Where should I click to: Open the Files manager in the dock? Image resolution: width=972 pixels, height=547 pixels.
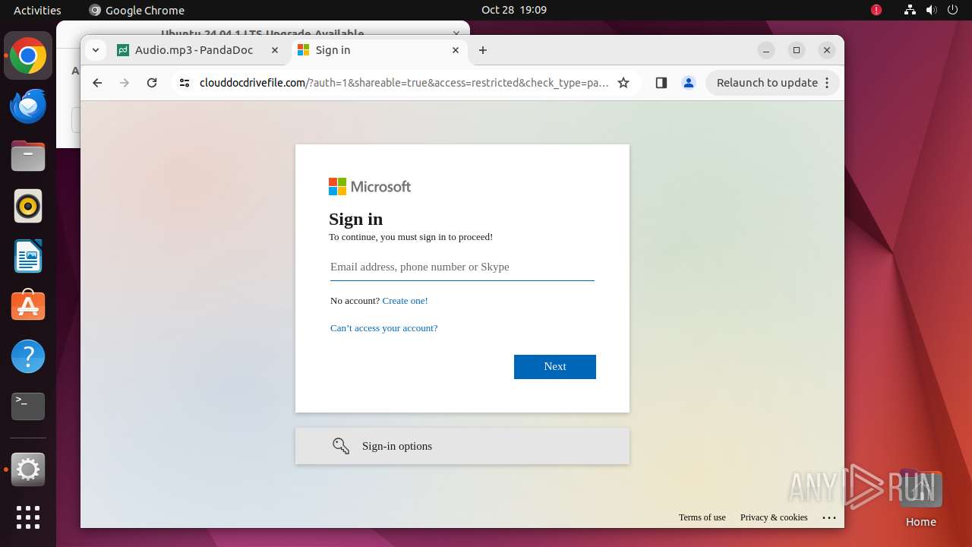[x=28, y=156]
